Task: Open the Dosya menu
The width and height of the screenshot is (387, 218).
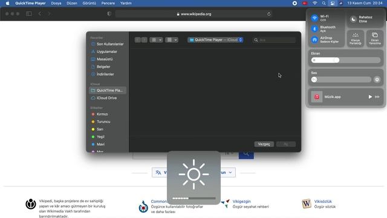Action: click(x=56, y=3)
